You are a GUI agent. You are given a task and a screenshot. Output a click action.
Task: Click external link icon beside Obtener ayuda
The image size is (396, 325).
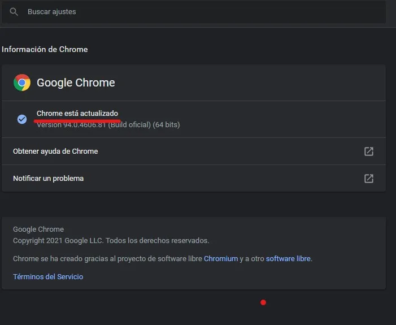pos(369,151)
